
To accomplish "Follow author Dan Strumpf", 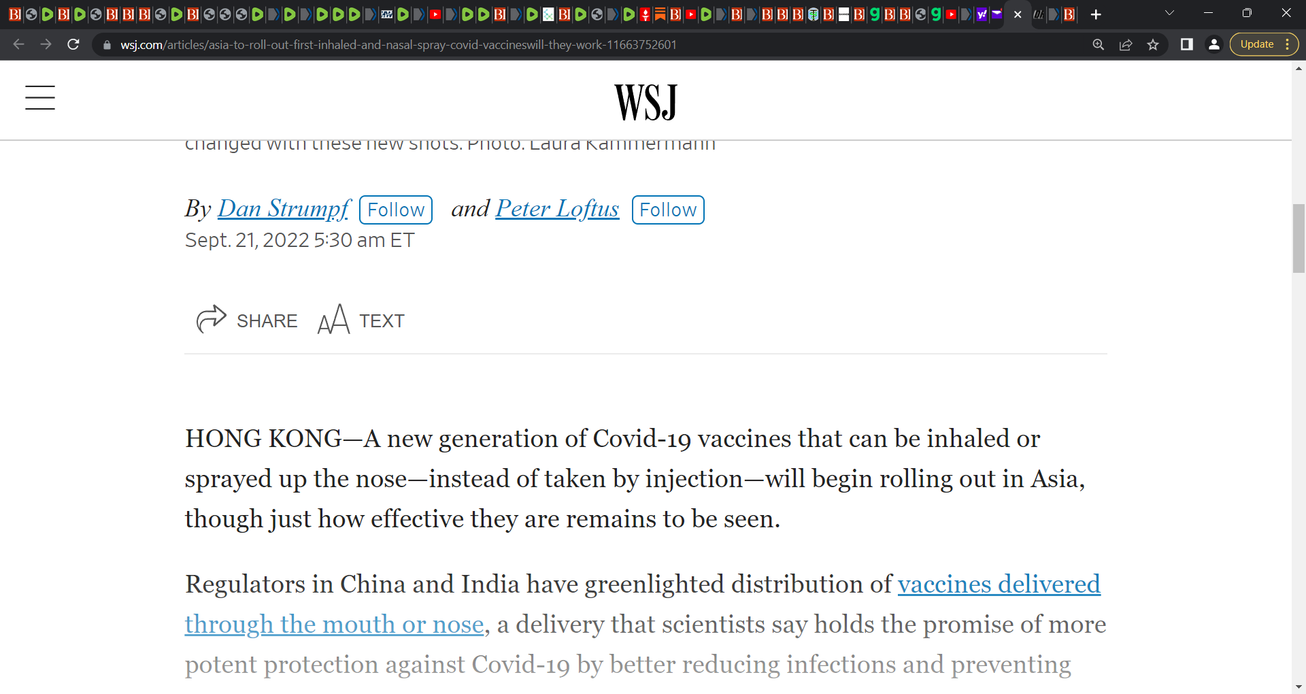I will coord(396,210).
